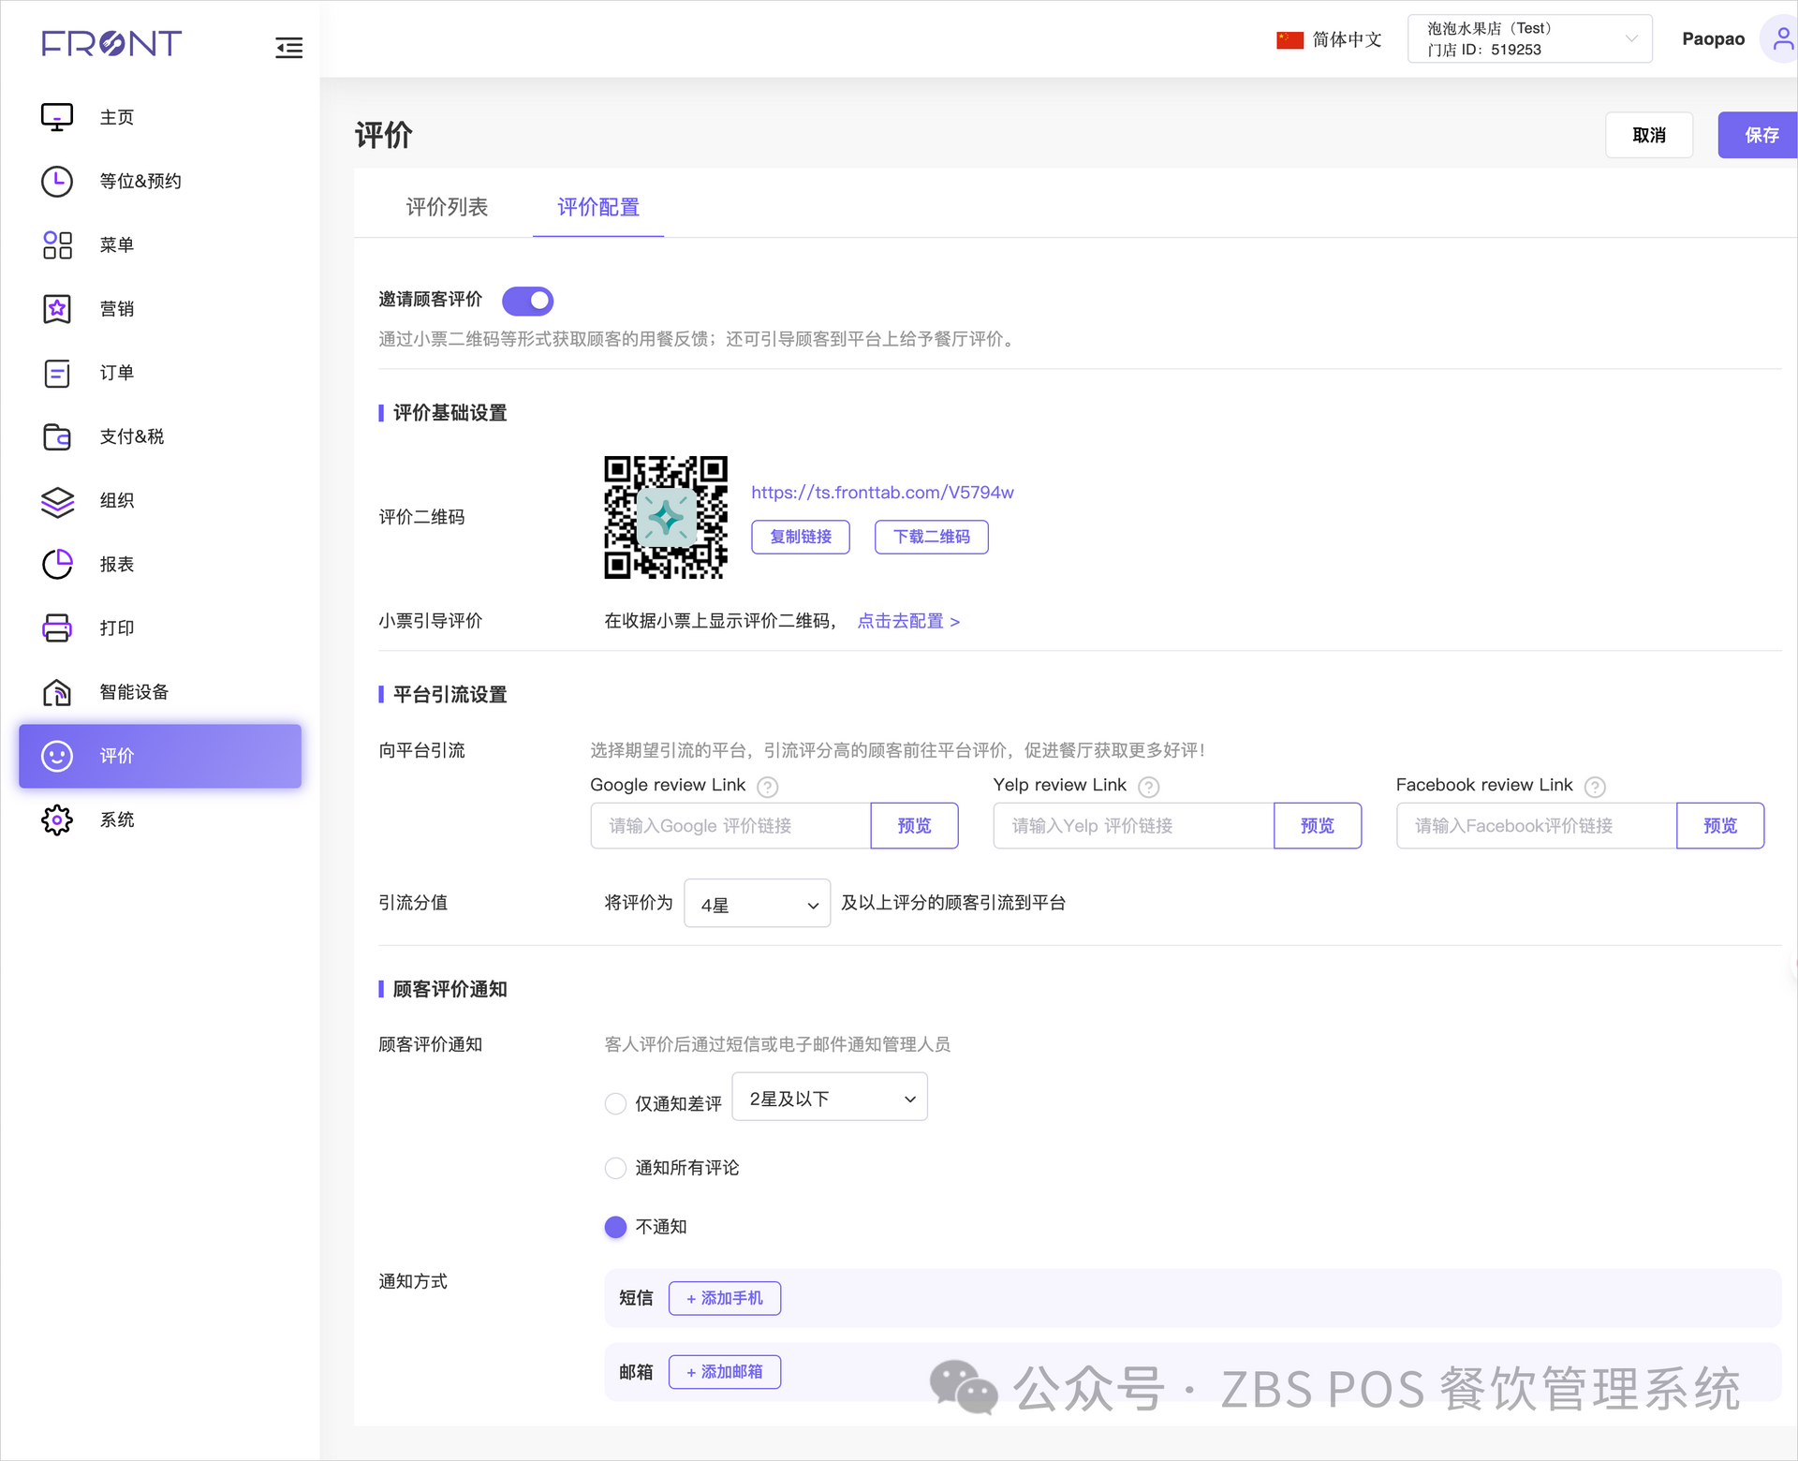The width and height of the screenshot is (1798, 1461).
Task: Open the 4星 引流分值 dropdown
Action: click(x=757, y=904)
